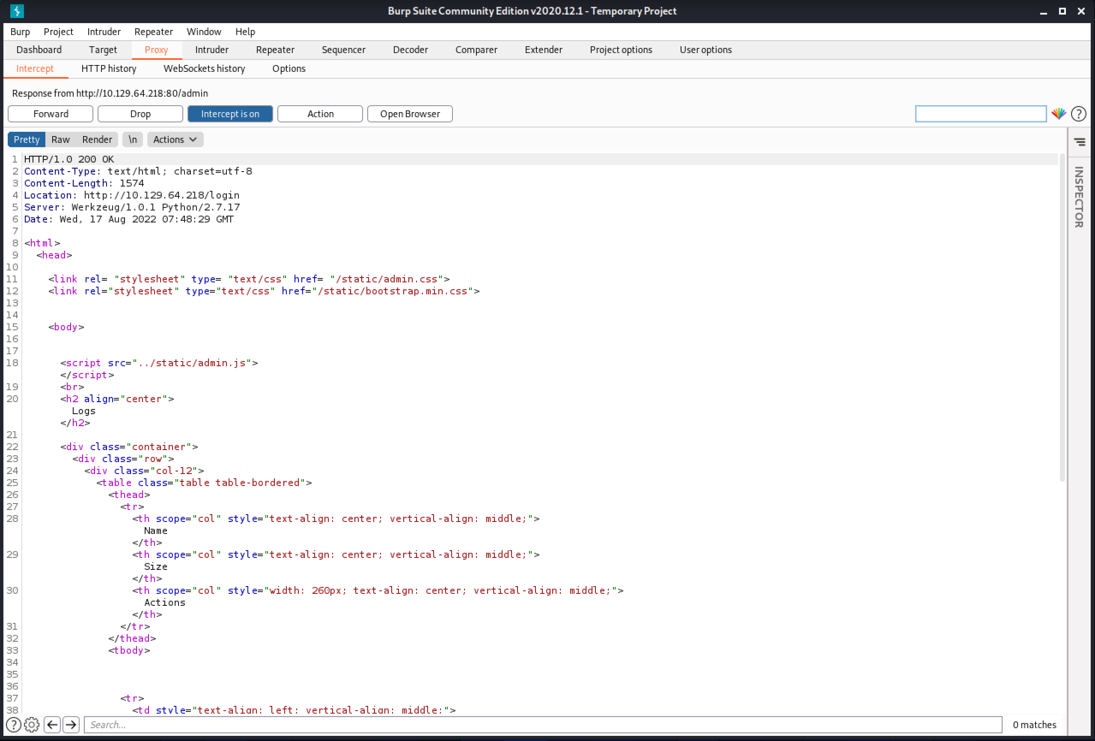
Task: Focus the top-right filter input field
Action: click(981, 114)
